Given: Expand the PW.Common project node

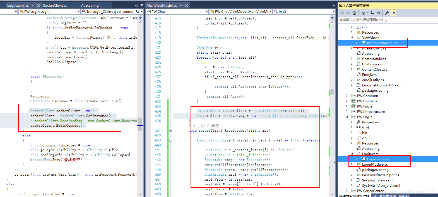Looking at the screenshot, I should pyautogui.click(x=347, y=96).
